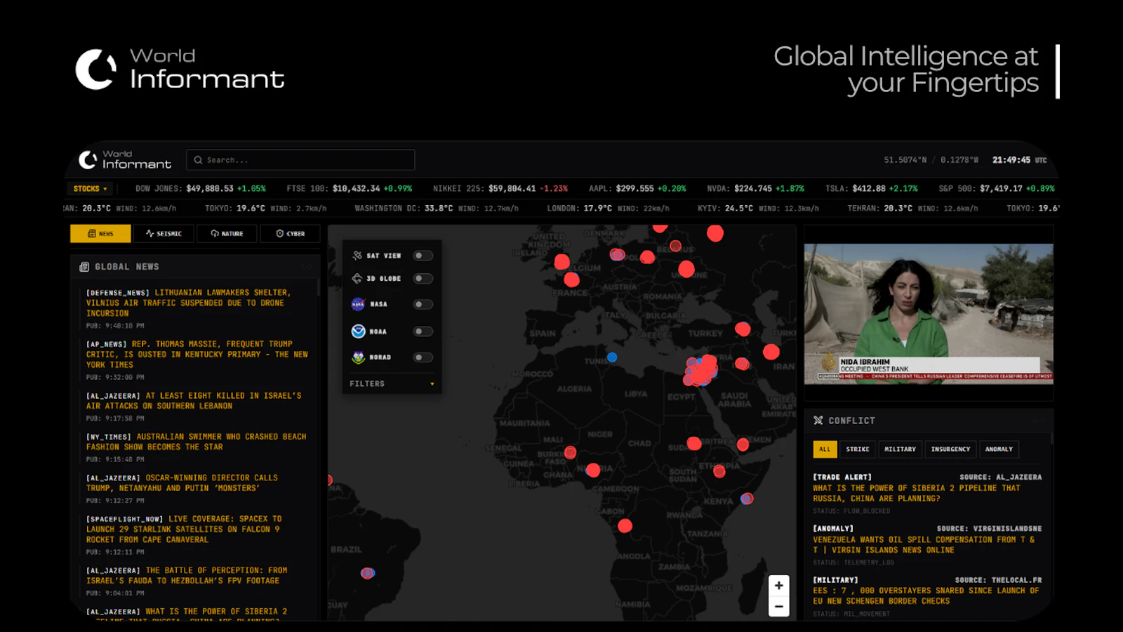Screen dimensions: 1123x632
Task: Select the Strike conflict filter
Action: pyautogui.click(x=858, y=449)
